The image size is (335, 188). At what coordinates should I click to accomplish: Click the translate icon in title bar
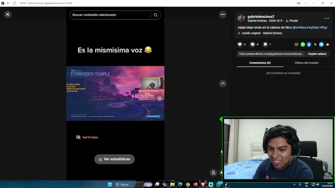point(298,3)
